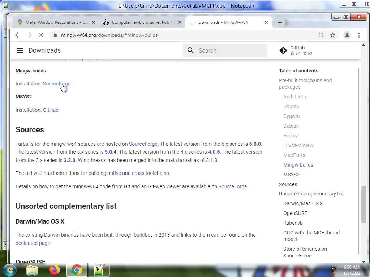Click the scrollbar down arrow
370x277 pixels.
click(x=363, y=261)
